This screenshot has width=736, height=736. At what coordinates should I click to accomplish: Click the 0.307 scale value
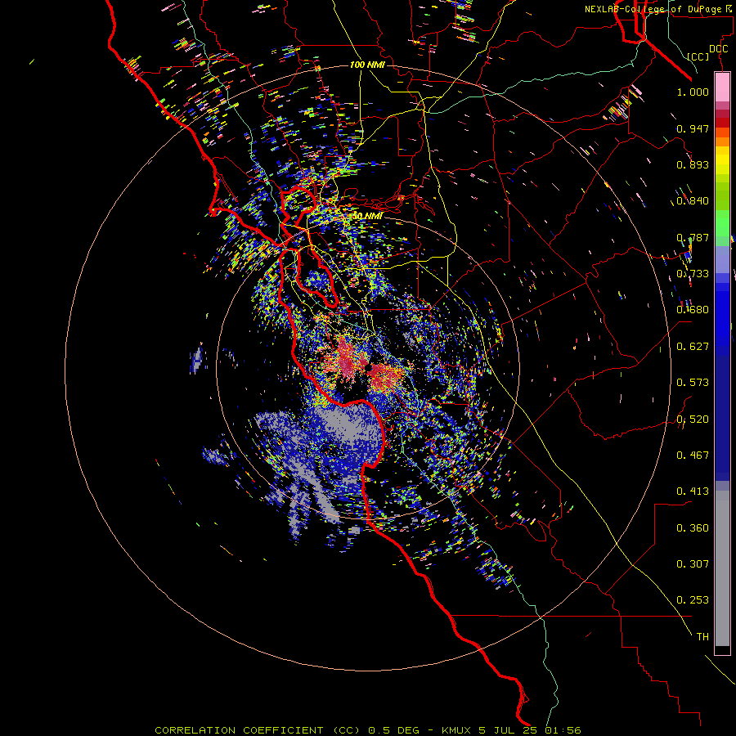point(693,564)
